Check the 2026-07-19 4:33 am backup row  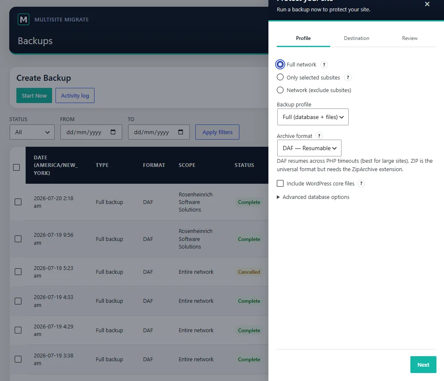pos(18,301)
